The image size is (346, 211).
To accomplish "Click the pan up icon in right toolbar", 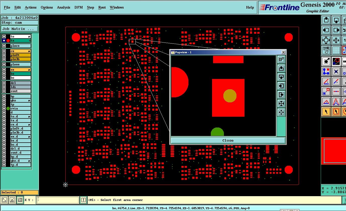I will pos(326,20).
